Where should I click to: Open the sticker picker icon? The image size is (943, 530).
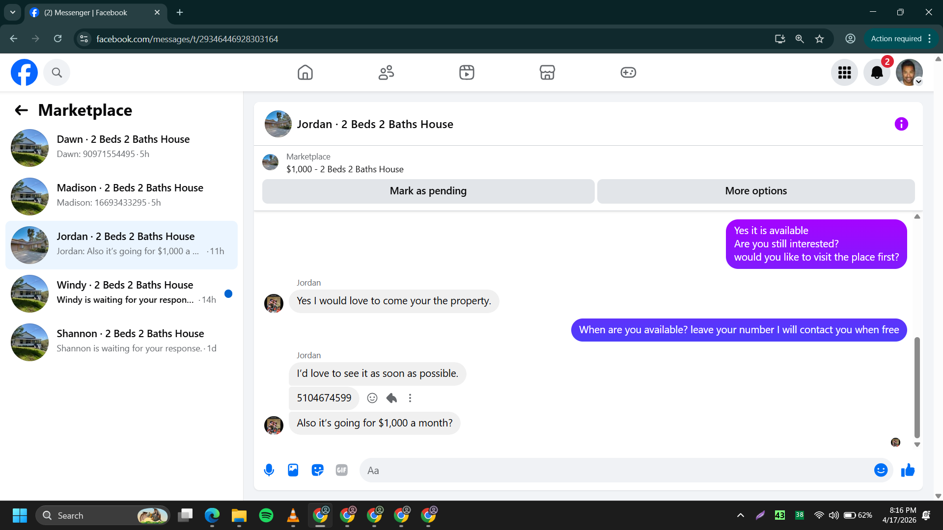(317, 470)
